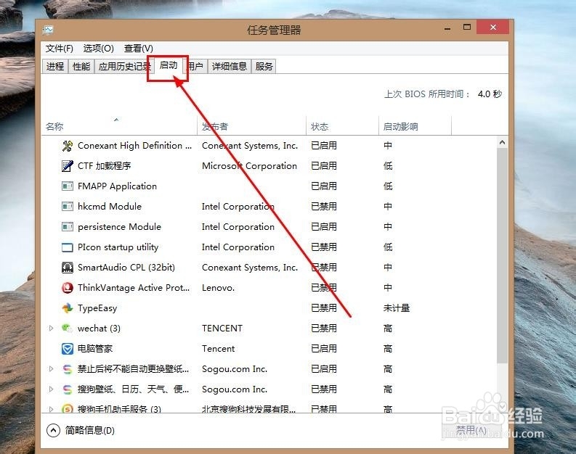Expand the 搜狗手机助手服务 (3) group

click(51, 408)
